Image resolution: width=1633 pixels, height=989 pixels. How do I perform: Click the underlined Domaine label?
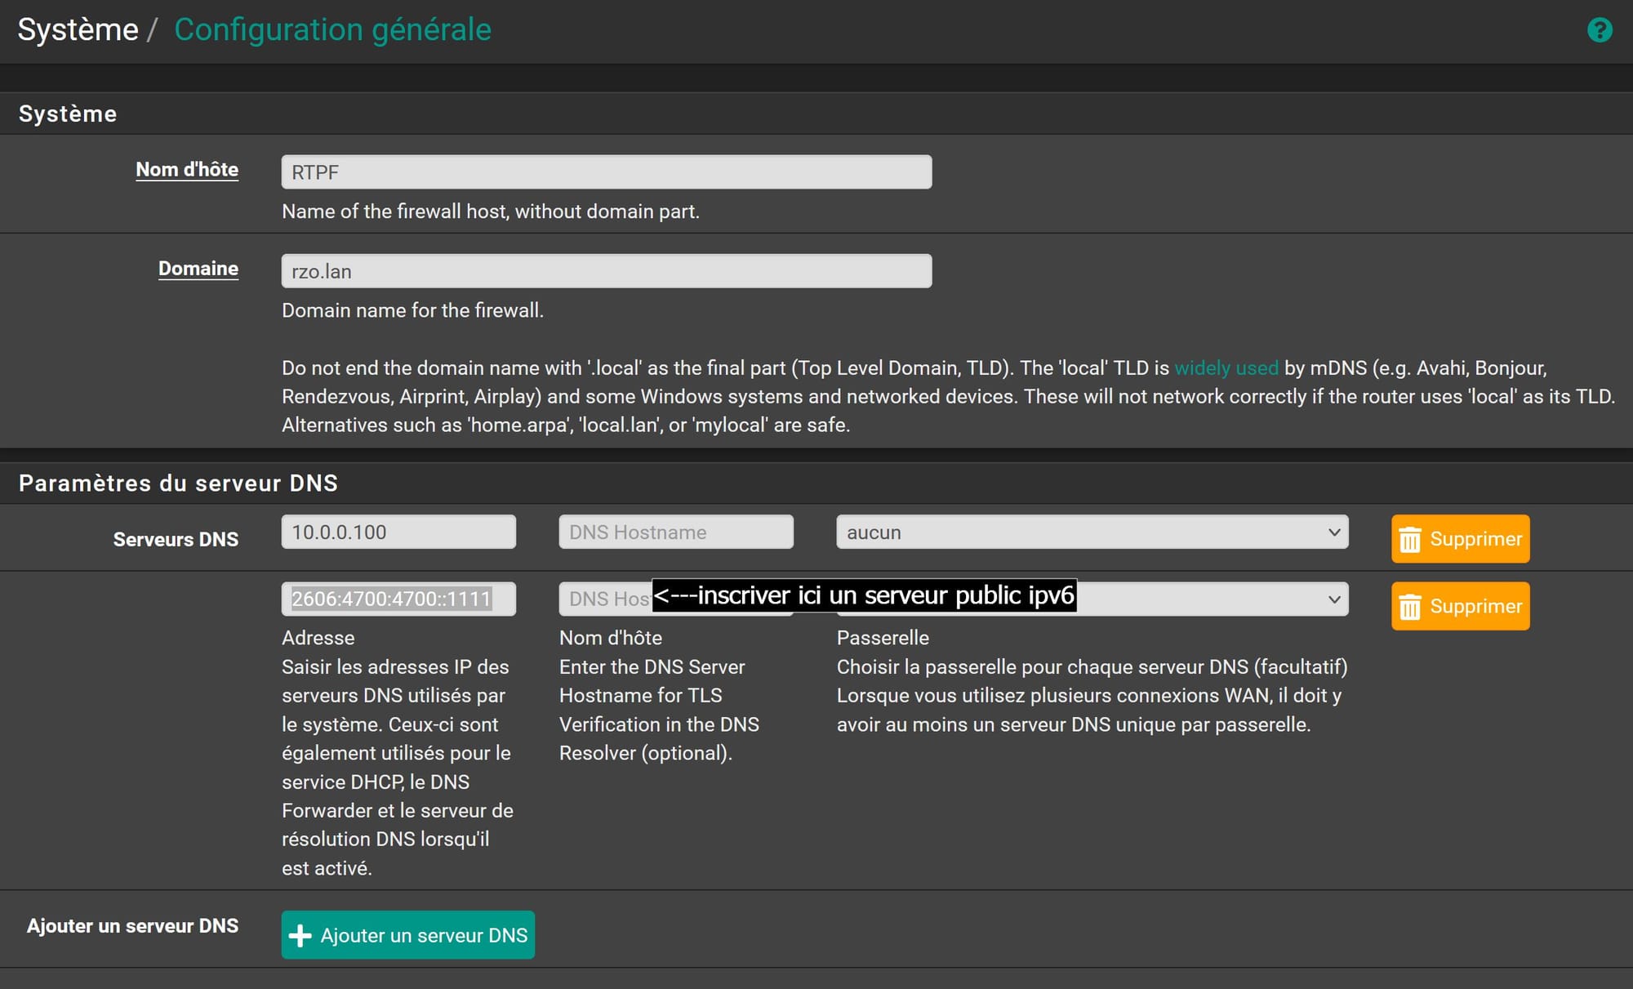[198, 269]
